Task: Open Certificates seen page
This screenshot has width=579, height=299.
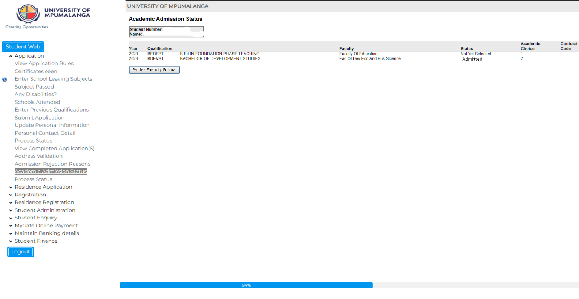Action: point(36,71)
